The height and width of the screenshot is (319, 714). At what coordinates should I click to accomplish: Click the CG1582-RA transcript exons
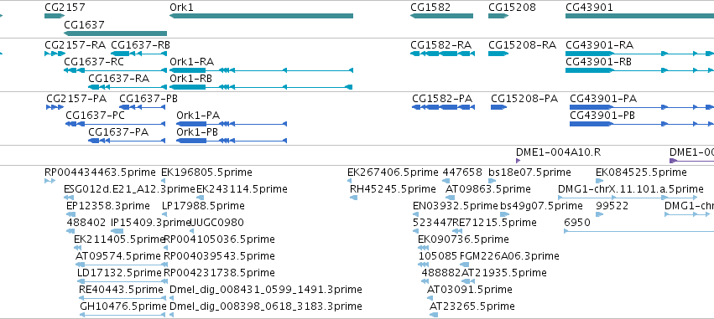pos(442,54)
